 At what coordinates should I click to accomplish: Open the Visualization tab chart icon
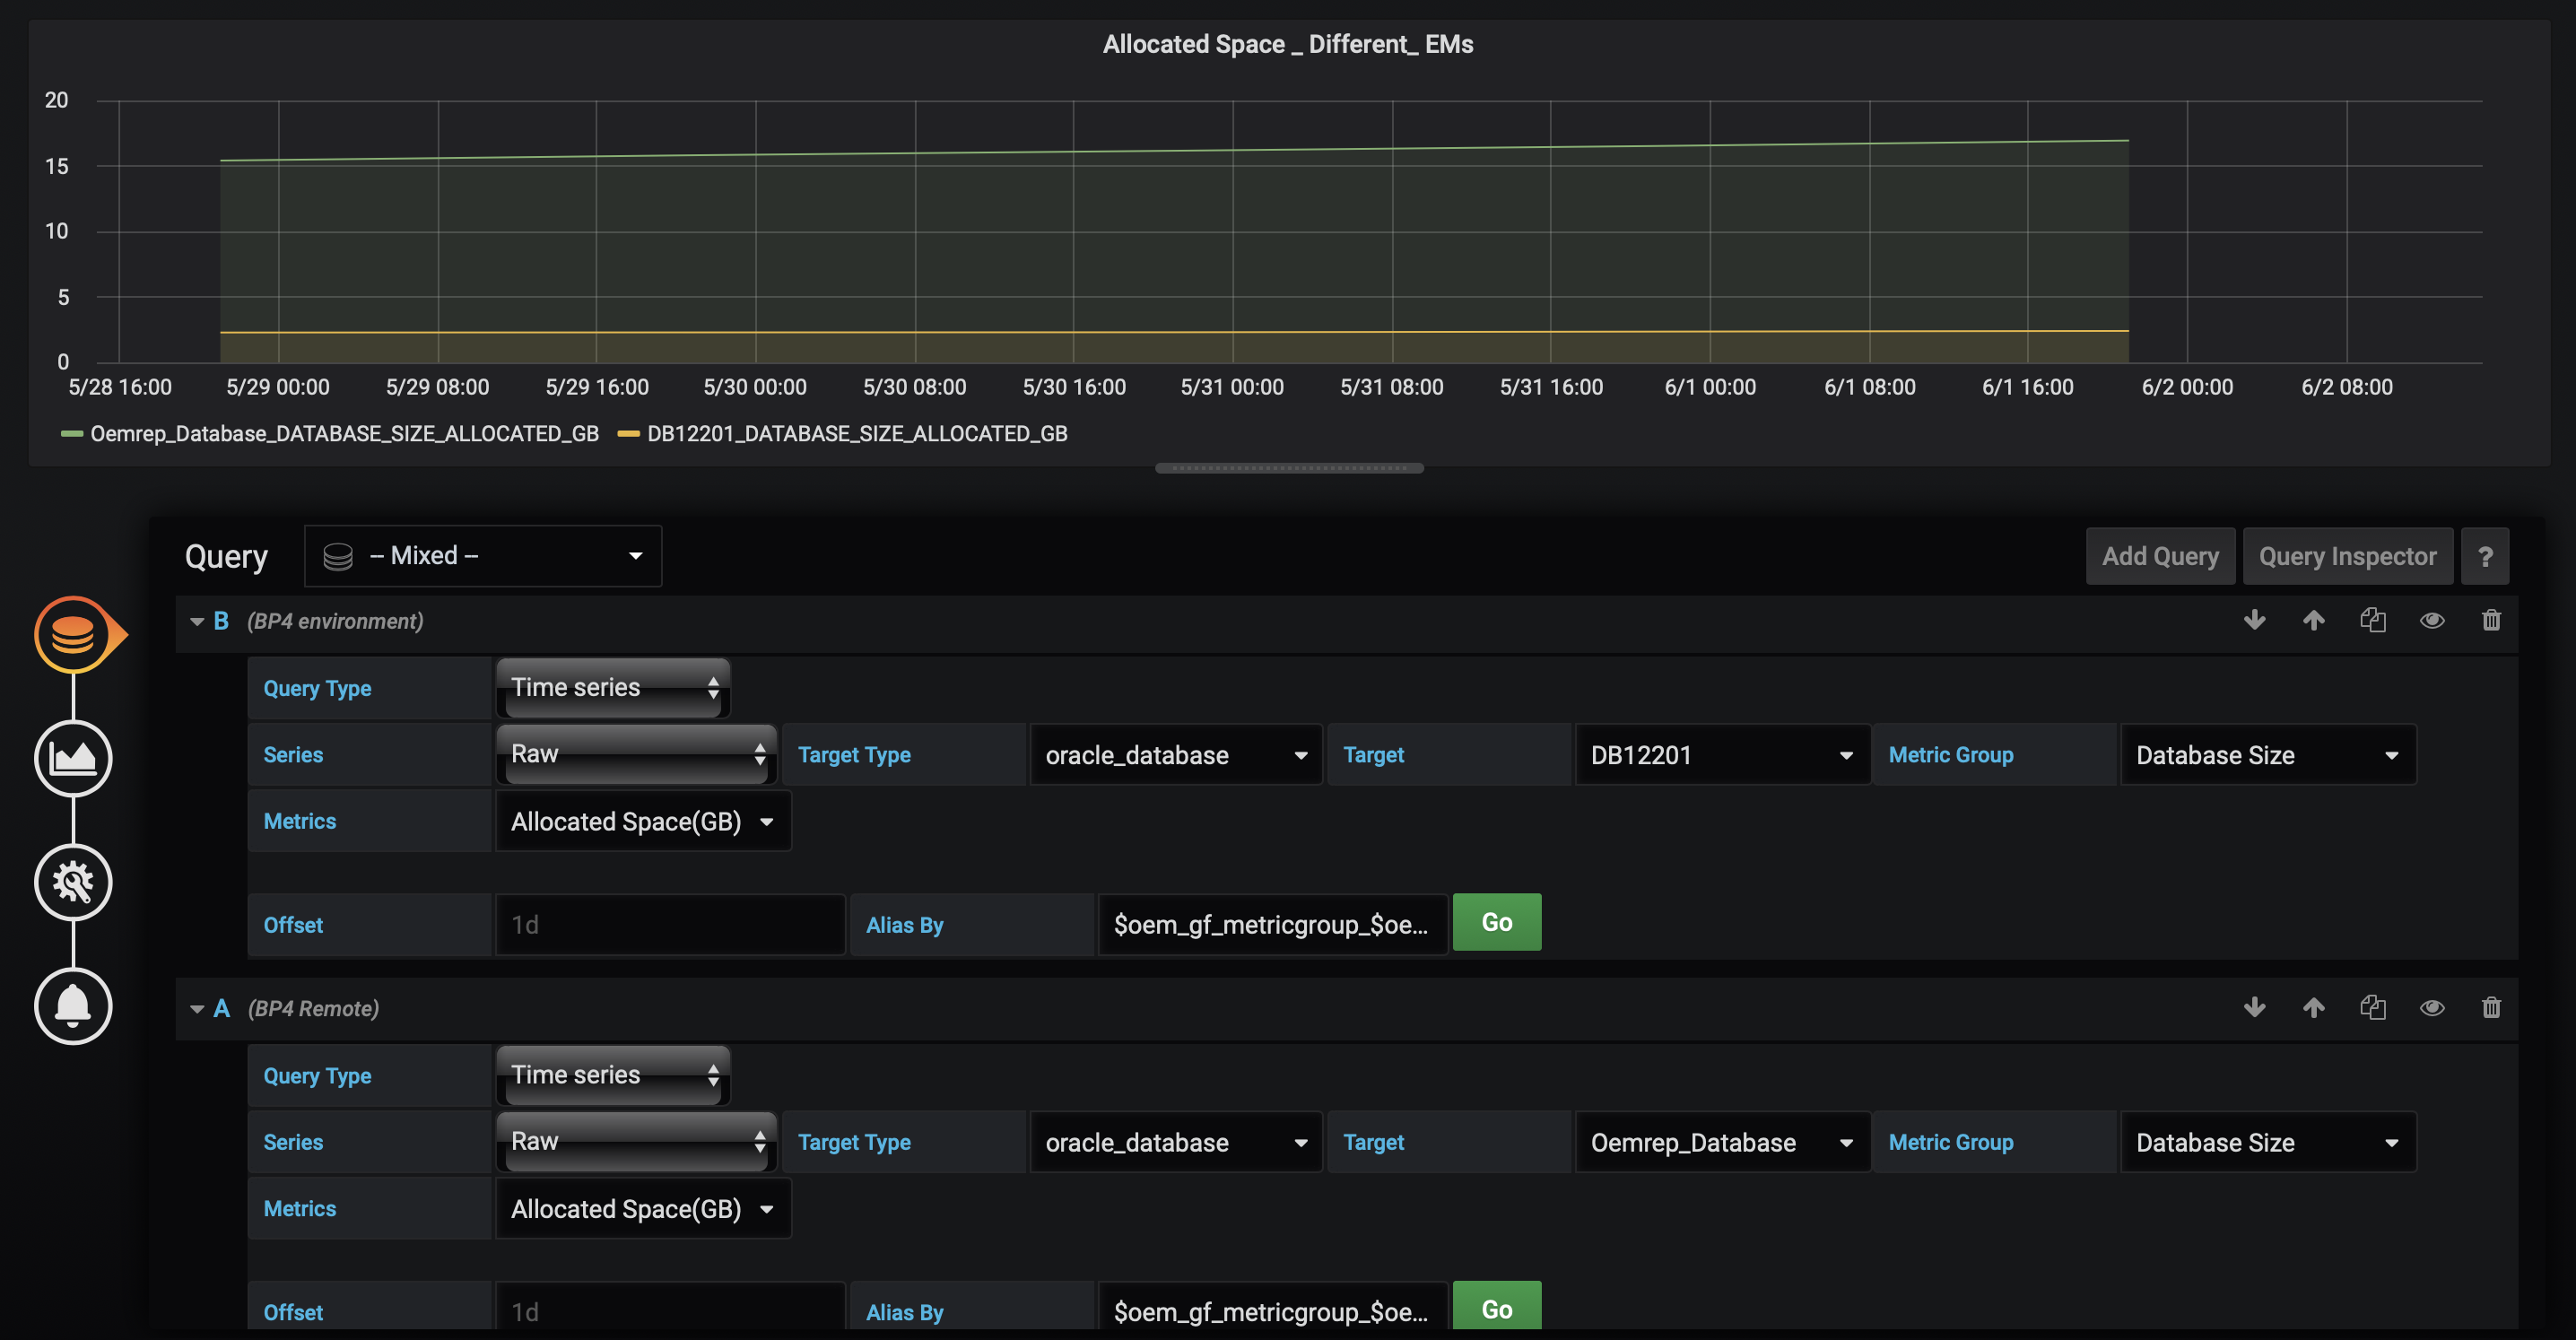(x=74, y=758)
